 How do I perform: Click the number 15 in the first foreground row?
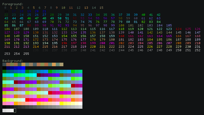point(101,8)
